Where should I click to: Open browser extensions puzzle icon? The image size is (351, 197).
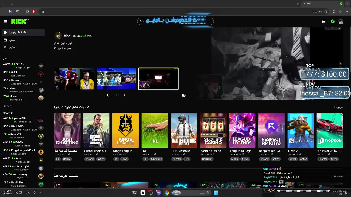[27, 11]
